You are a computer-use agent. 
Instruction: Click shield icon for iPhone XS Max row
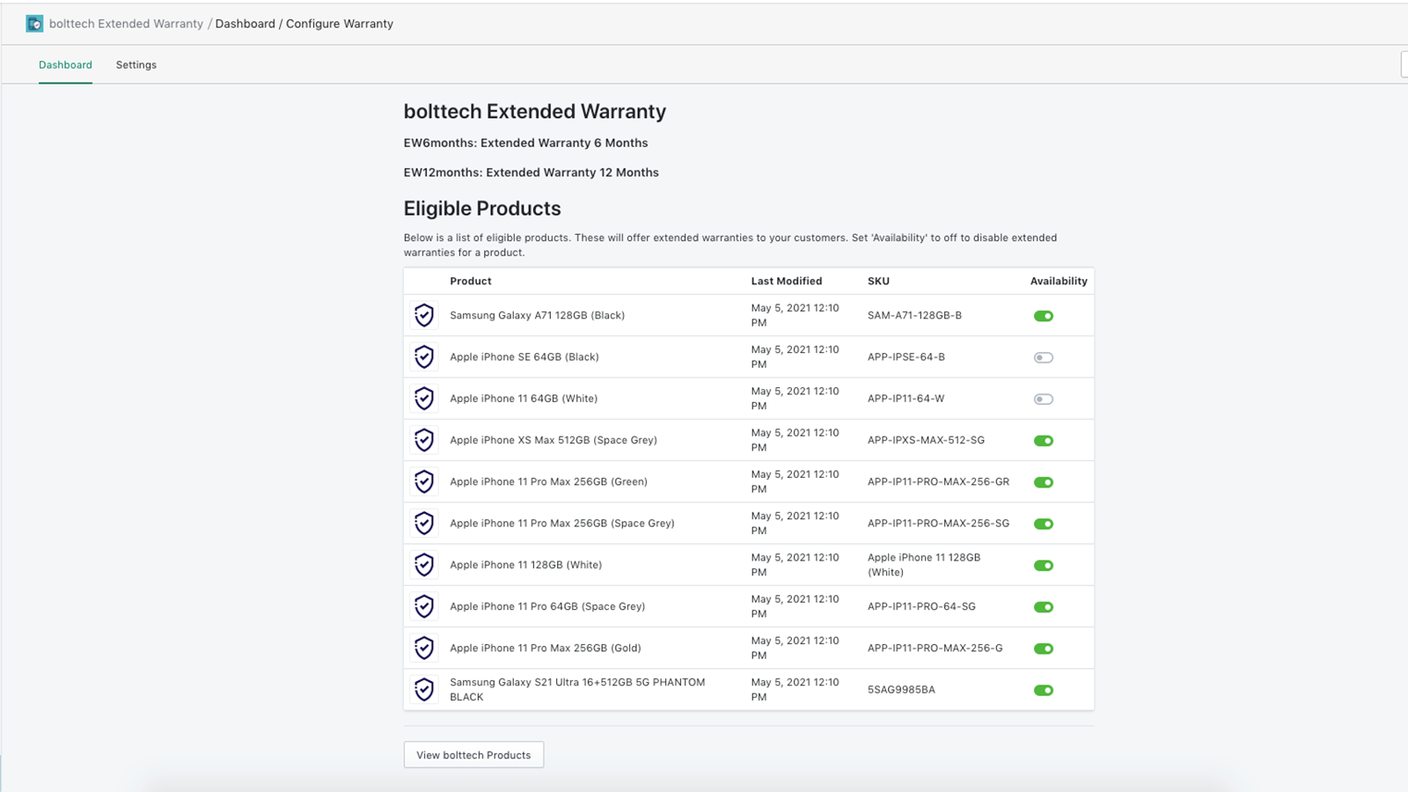(x=424, y=440)
